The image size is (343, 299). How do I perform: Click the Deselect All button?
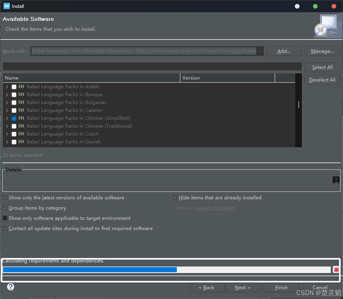pyautogui.click(x=322, y=80)
